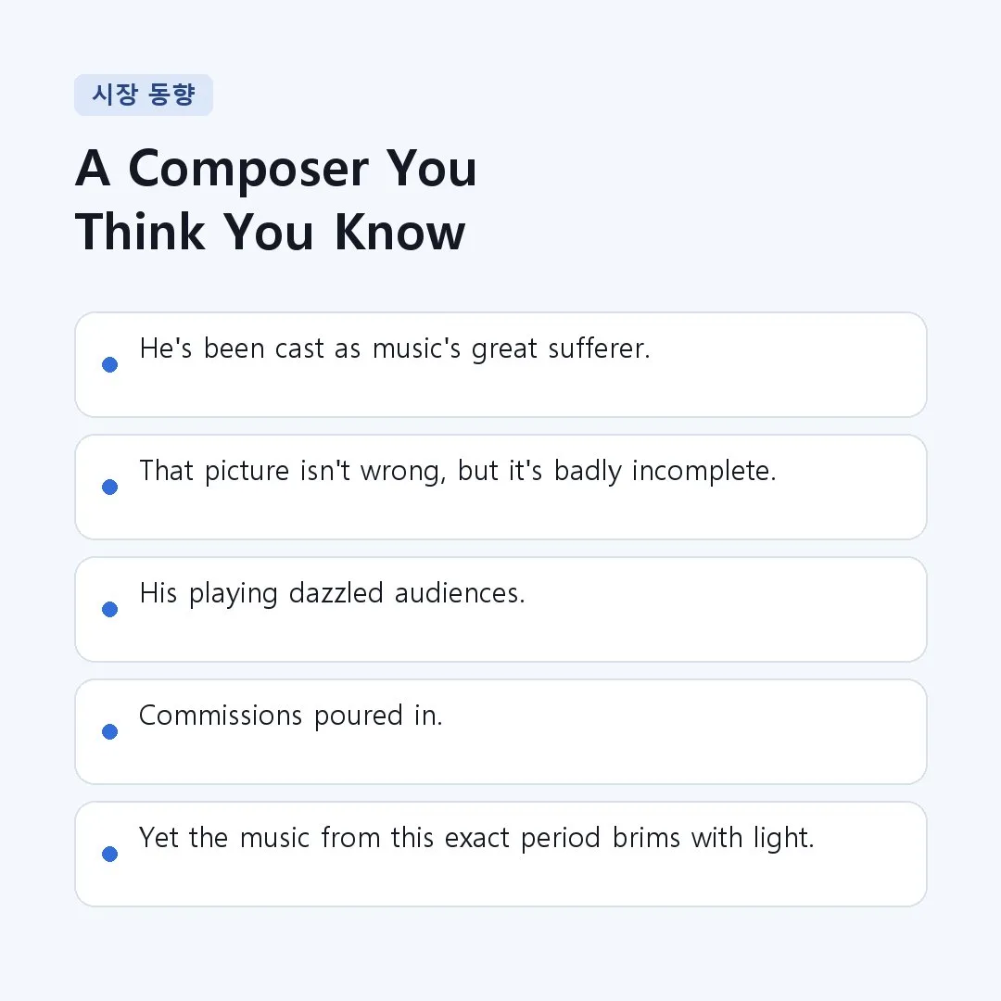Click the word 'incomplete' in the second card

[704, 471]
